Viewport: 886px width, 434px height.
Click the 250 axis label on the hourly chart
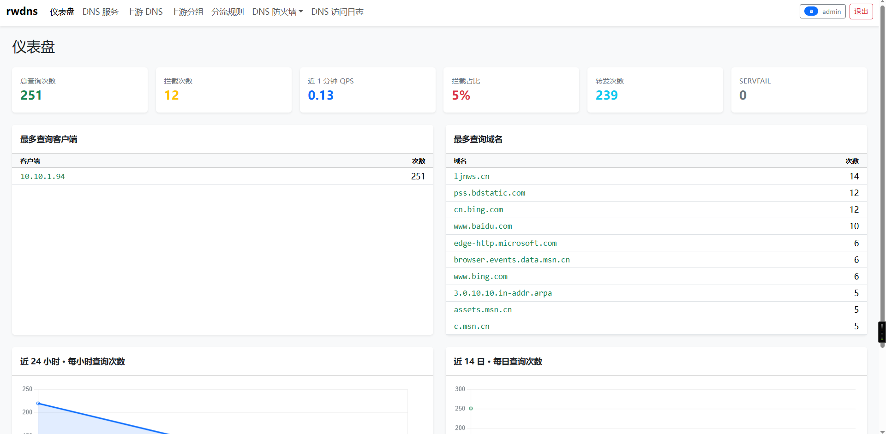27,389
